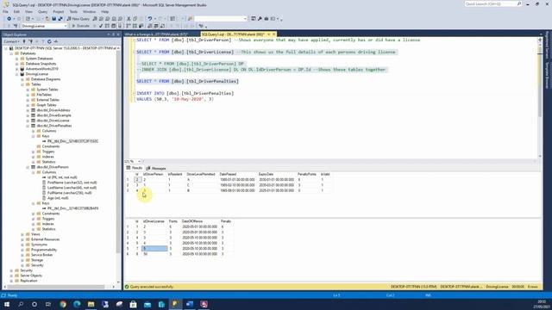552x310 pixels.
Task: Open the Help menu
Action: (x=104, y=11)
